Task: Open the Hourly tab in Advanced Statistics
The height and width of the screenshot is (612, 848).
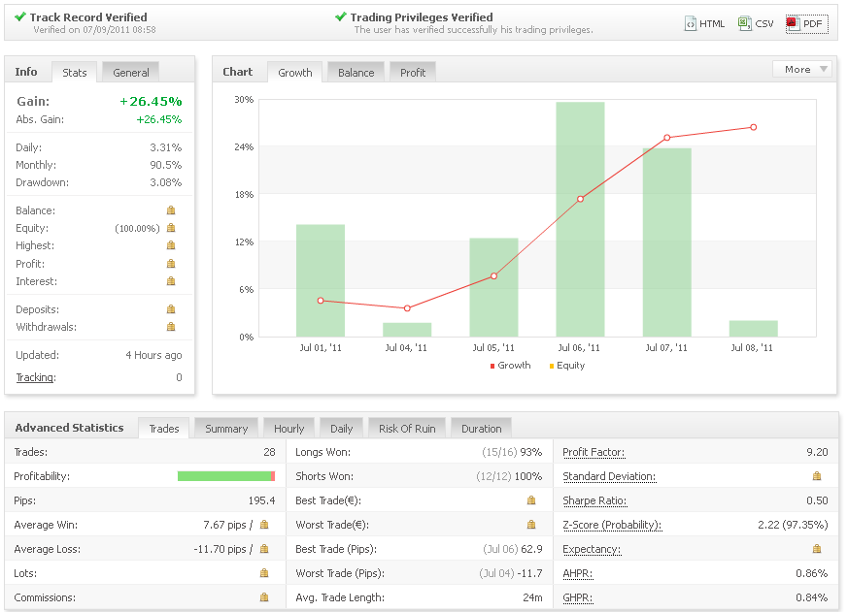Action: tap(288, 429)
